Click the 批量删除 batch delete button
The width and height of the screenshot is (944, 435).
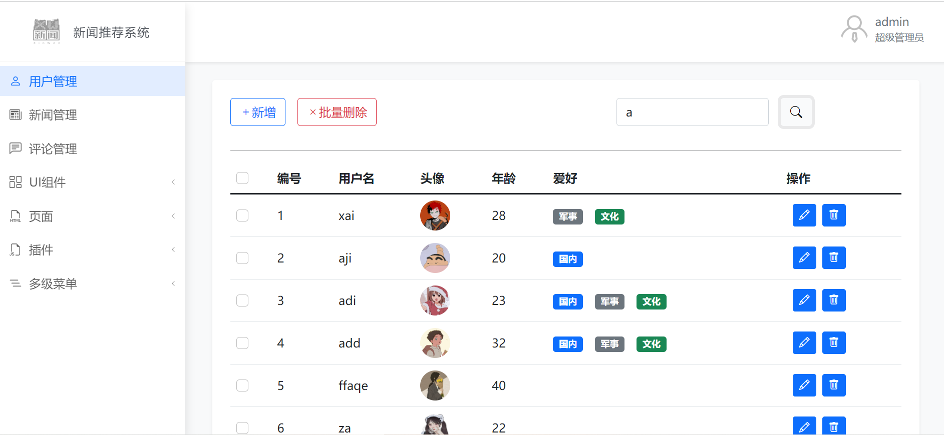[337, 112]
